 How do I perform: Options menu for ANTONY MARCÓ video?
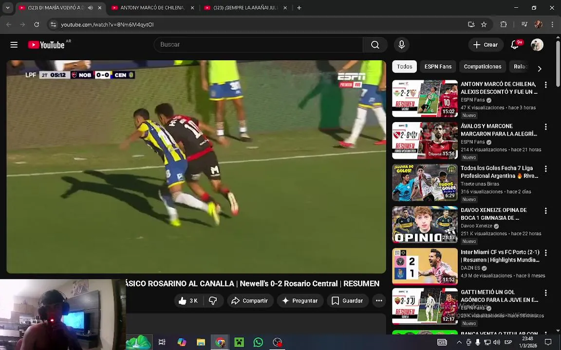pyautogui.click(x=545, y=85)
